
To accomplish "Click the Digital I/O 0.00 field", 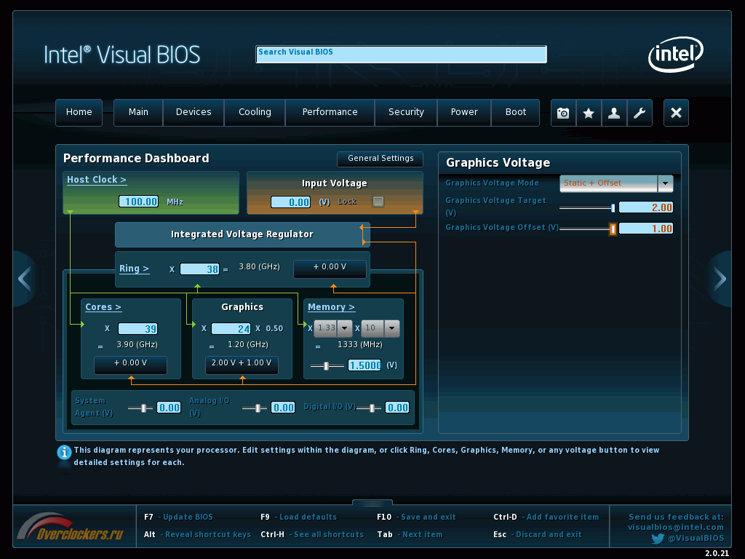I will (397, 408).
